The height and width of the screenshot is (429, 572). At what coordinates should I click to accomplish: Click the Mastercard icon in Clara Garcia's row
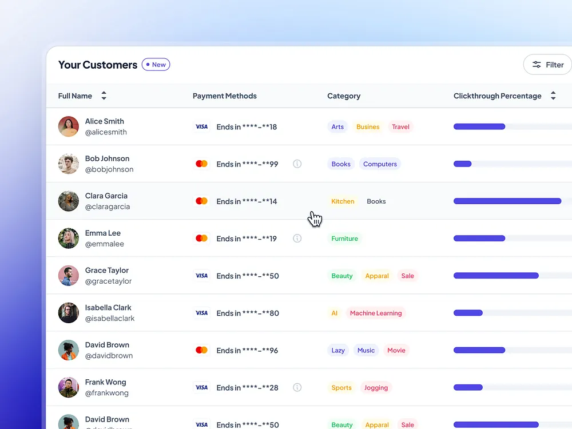[x=201, y=201]
